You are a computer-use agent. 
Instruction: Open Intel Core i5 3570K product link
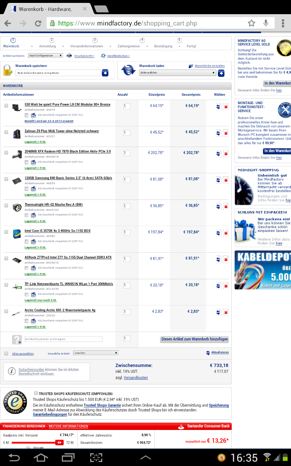(57, 231)
